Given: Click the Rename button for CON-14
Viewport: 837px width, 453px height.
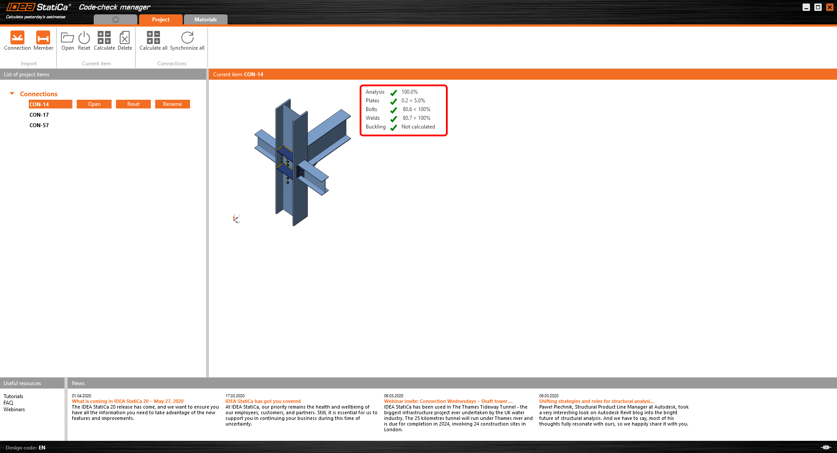Looking at the screenshot, I should pos(173,104).
